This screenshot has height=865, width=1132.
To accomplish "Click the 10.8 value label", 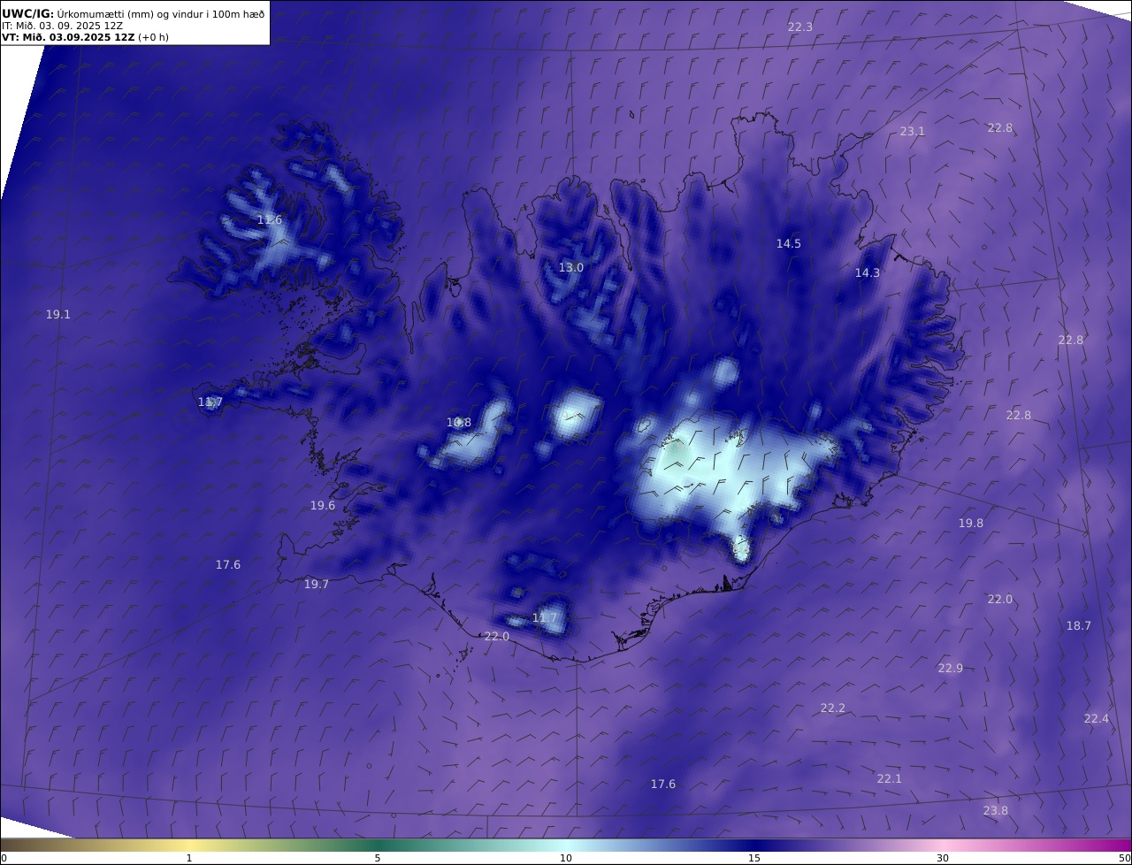I will coord(458,423).
